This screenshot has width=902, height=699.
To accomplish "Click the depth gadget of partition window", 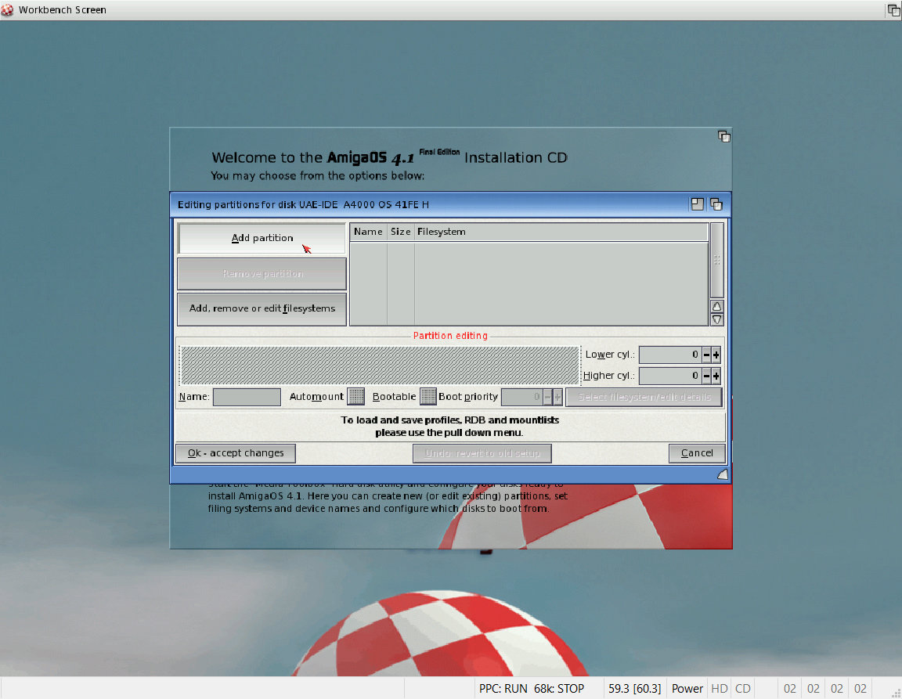I will pyautogui.click(x=716, y=204).
